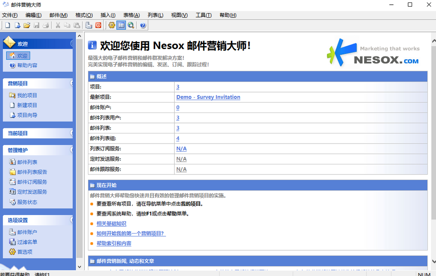This screenshot has width=436, height=276.
Task: Click the Open folder toolbar icon
Action: tap(27, 25)
